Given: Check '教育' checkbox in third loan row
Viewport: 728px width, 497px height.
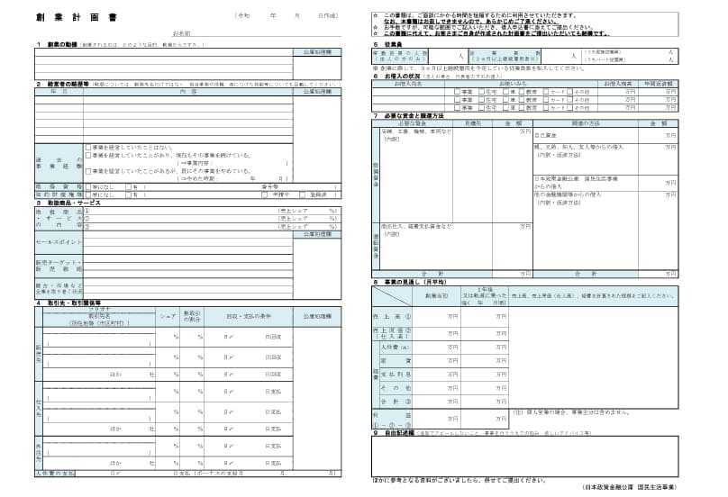Looking at the screenshot, I should [523, 106].
